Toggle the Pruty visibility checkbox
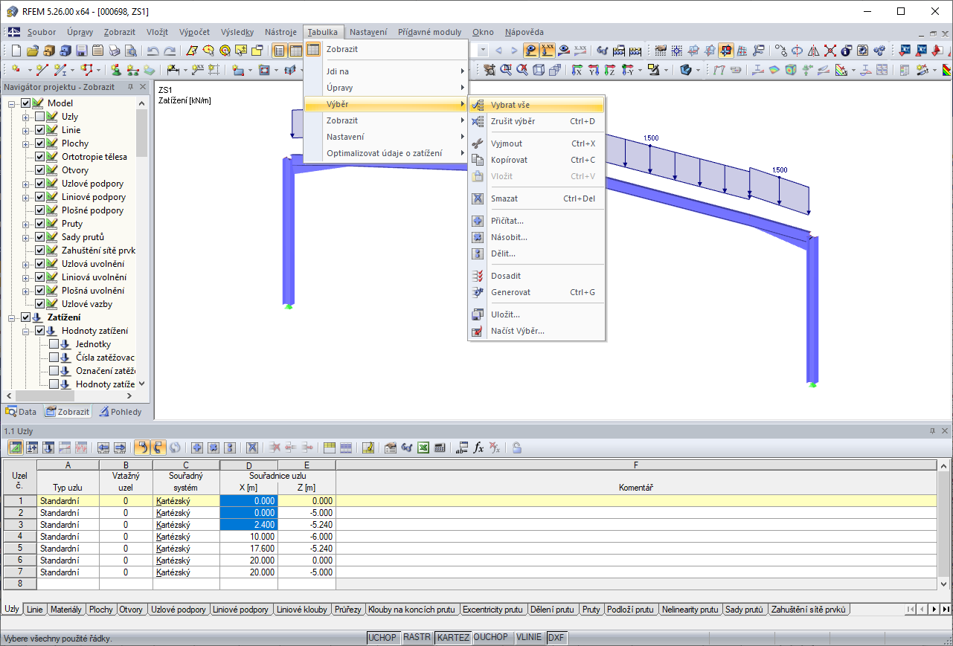This screenshot has height=646, width=953. click(40, 224)
